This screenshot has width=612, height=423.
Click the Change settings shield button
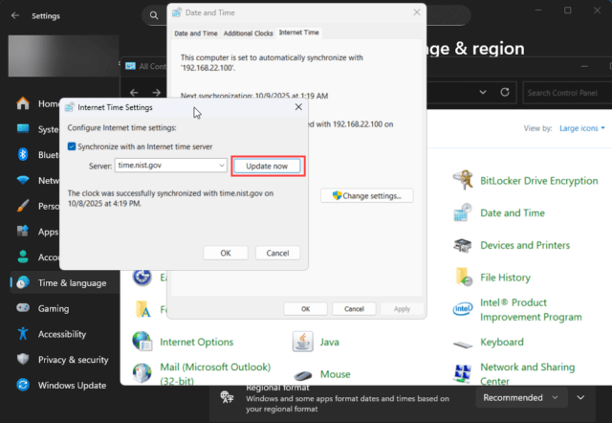pyautogui.click(x=367, y=195)
